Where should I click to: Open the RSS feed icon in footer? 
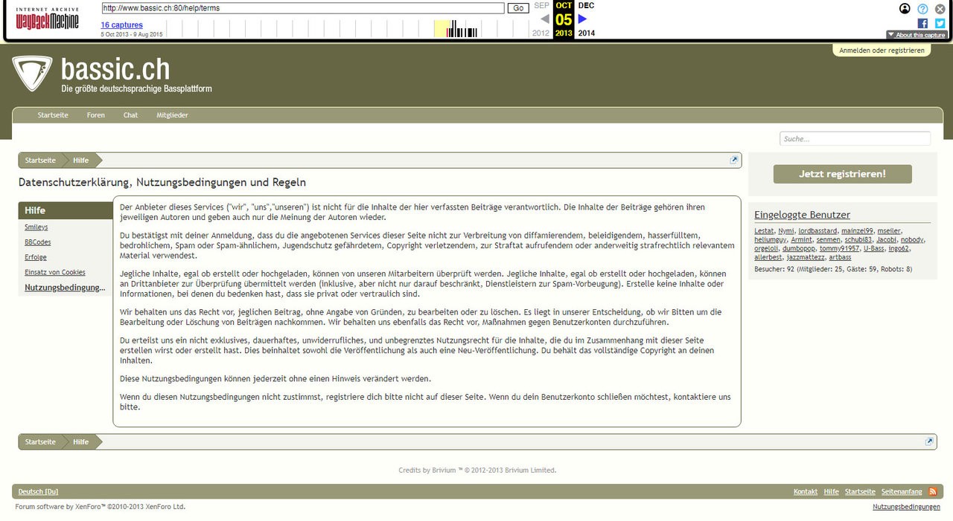(x=933, y=491)
